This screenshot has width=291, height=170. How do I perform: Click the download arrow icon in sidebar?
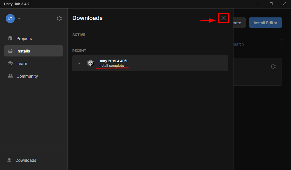[9, 160]
